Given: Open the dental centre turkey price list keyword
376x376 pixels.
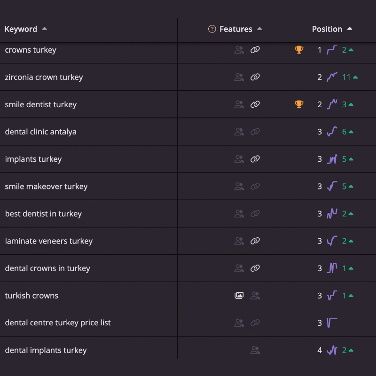Looking at the screenshot, I should (x=58, y=323).
